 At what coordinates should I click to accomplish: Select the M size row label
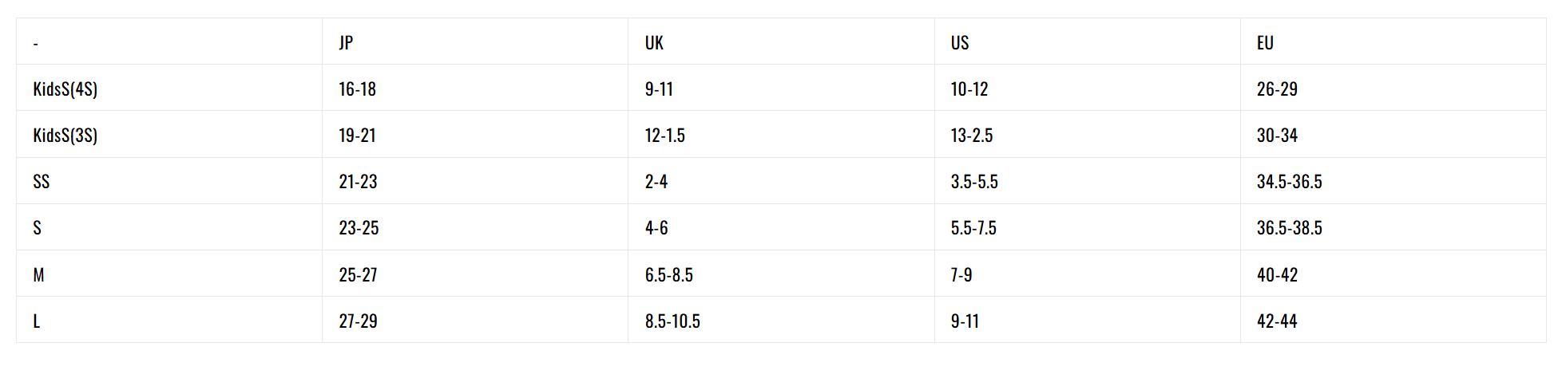point(38,274)
